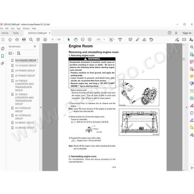Collapse the left navigation pane arrow
Viewport: 194px width, 194px height.
coord(41,108)
